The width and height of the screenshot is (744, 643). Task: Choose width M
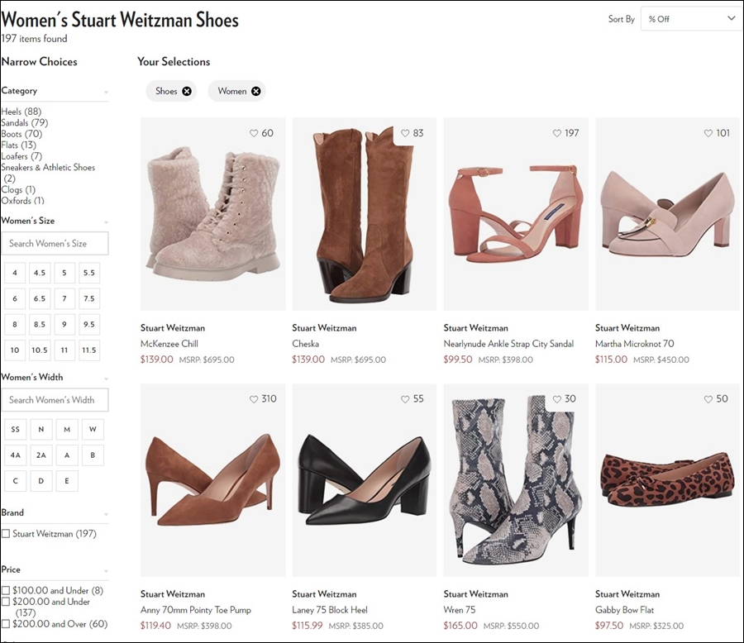click(67, 430)
